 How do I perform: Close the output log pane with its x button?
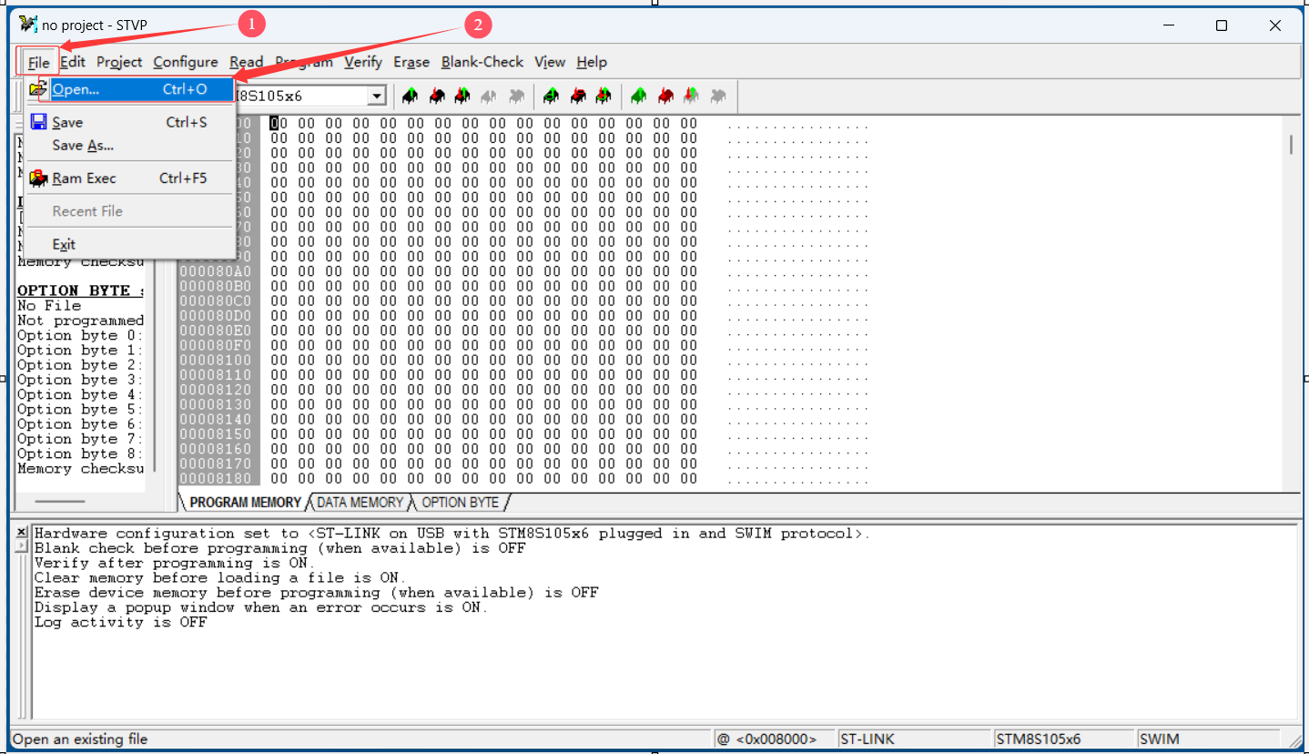tap(22, 532)
